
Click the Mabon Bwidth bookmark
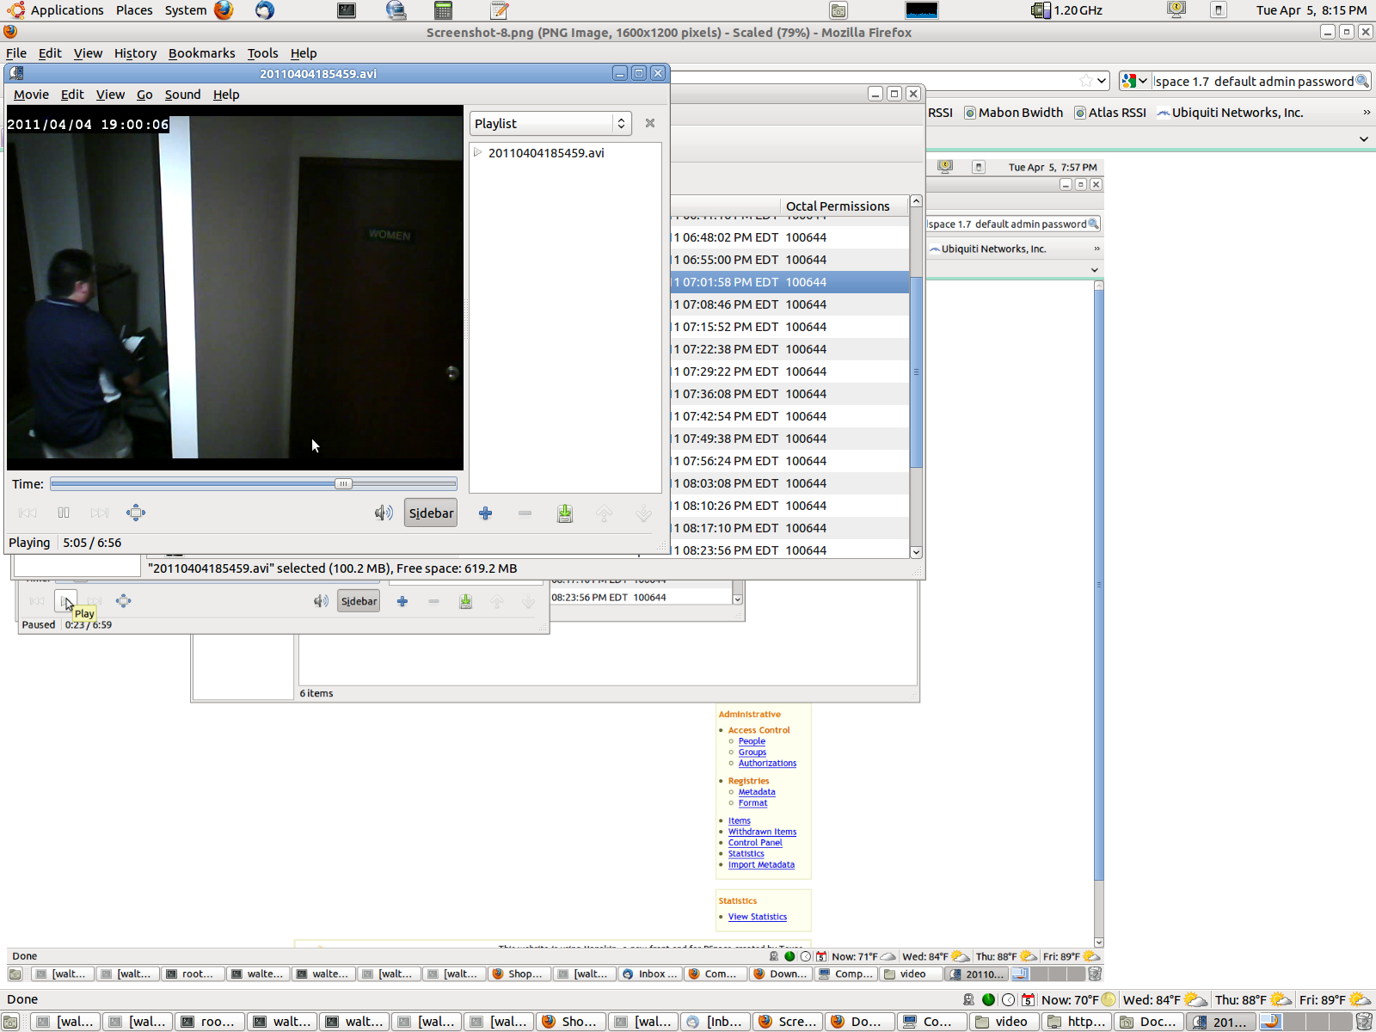pos(1020,113)
